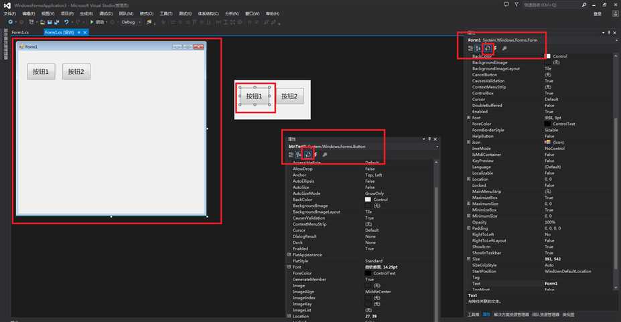Viewport: 621px width, 322px height.
Task: Open Property Pages wrench in floating Button panel
Action: point(325,155)
